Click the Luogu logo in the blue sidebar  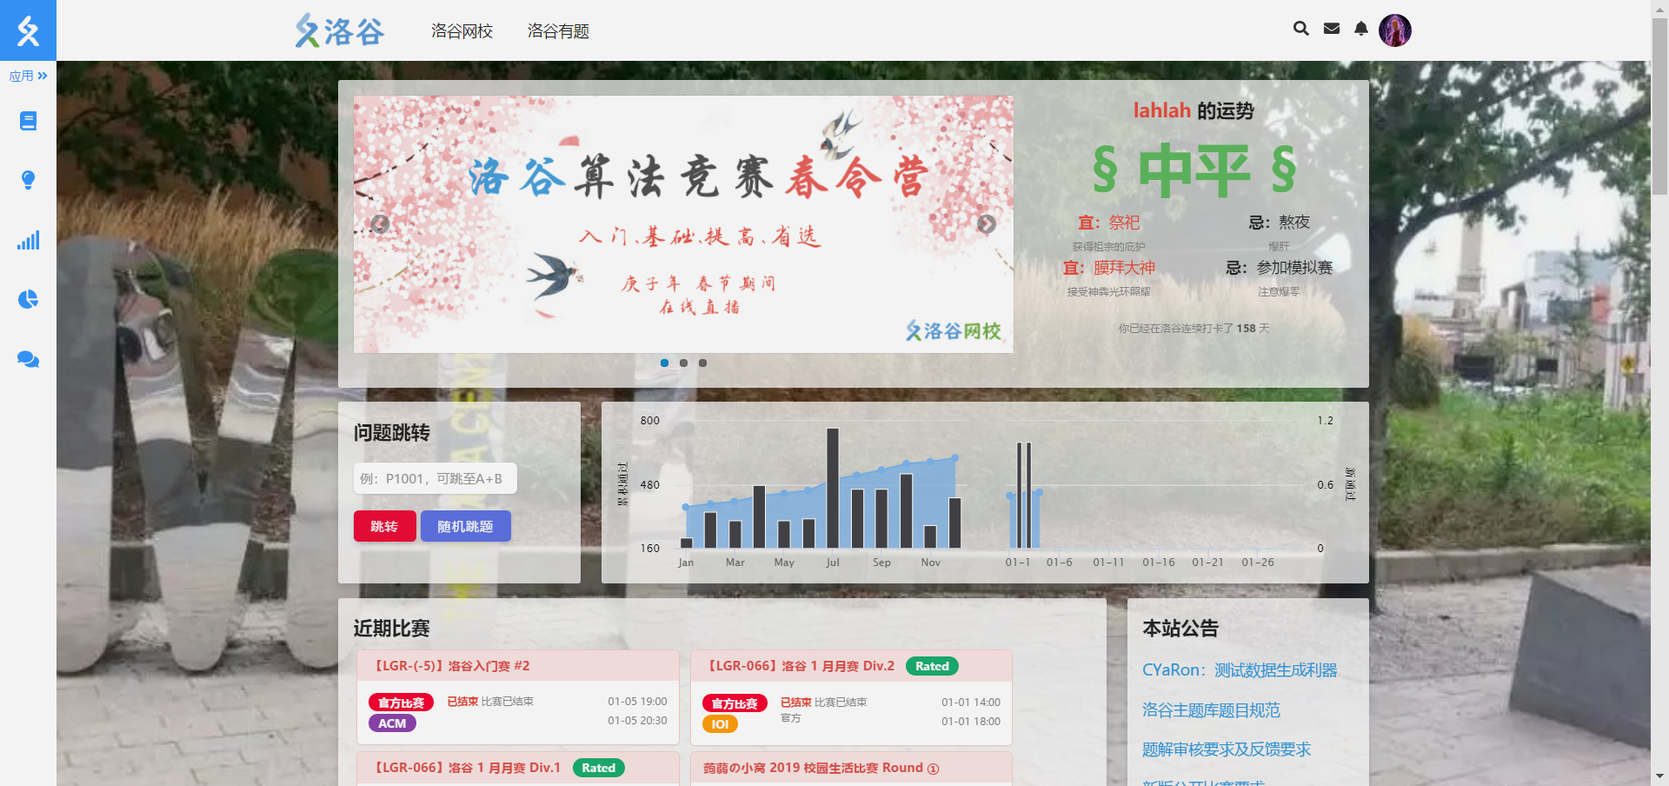(x=28, y=30)
